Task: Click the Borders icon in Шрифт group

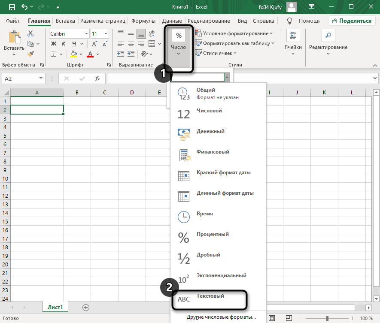Action: click(54, 54)
